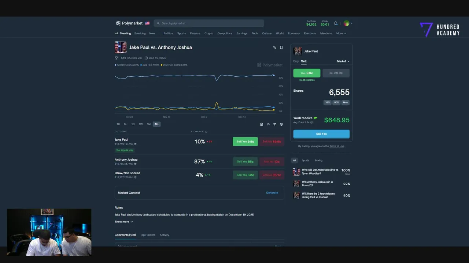Viewport: 469px width, 263px height.
Task: Click Sell Yes 86¢ for Anthony Joshua
Action: point(245,161)
